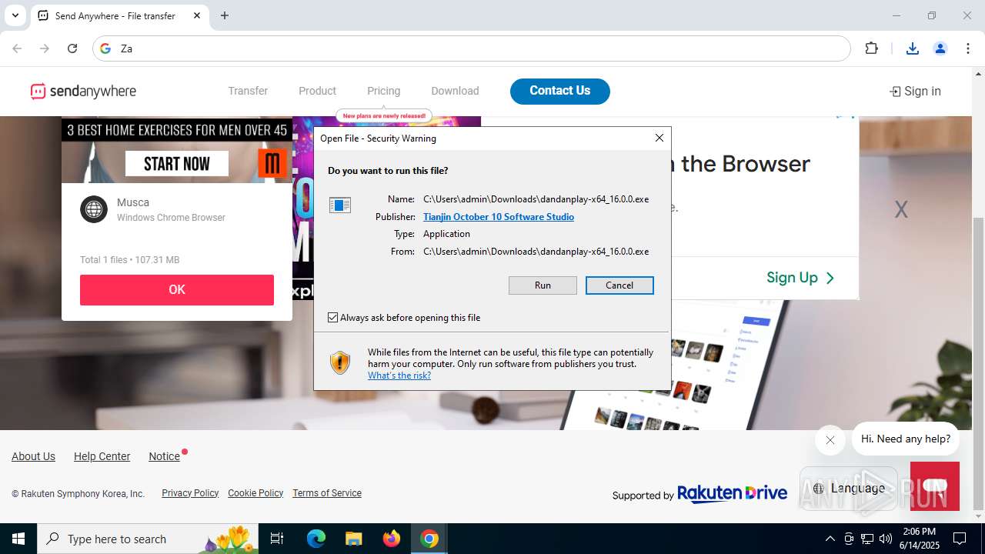Open the Notice link
The image size is (985, 554).
[x=164, y=456]
